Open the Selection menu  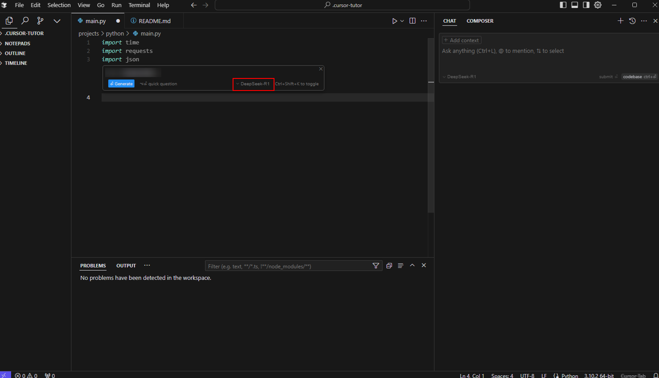59,5
